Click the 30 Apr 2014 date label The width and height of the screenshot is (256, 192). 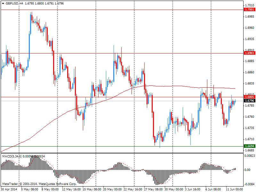tap(9, 189)
